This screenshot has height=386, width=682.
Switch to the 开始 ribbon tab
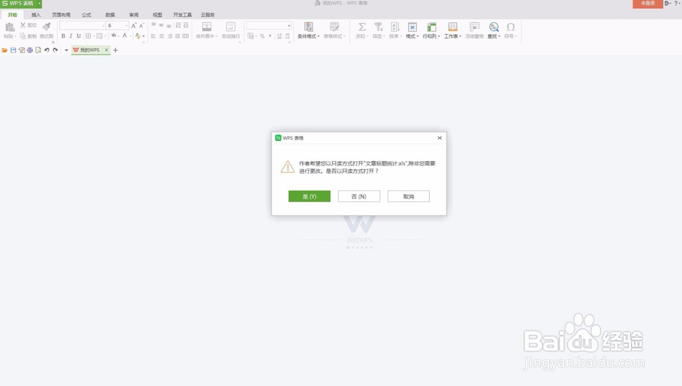pyautogui.click(x=12, y=15)
